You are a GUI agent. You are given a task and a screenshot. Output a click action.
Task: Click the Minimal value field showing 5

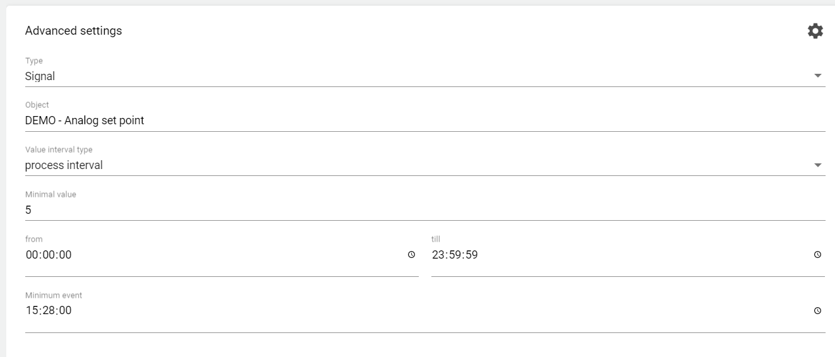[x=28, y=210]
